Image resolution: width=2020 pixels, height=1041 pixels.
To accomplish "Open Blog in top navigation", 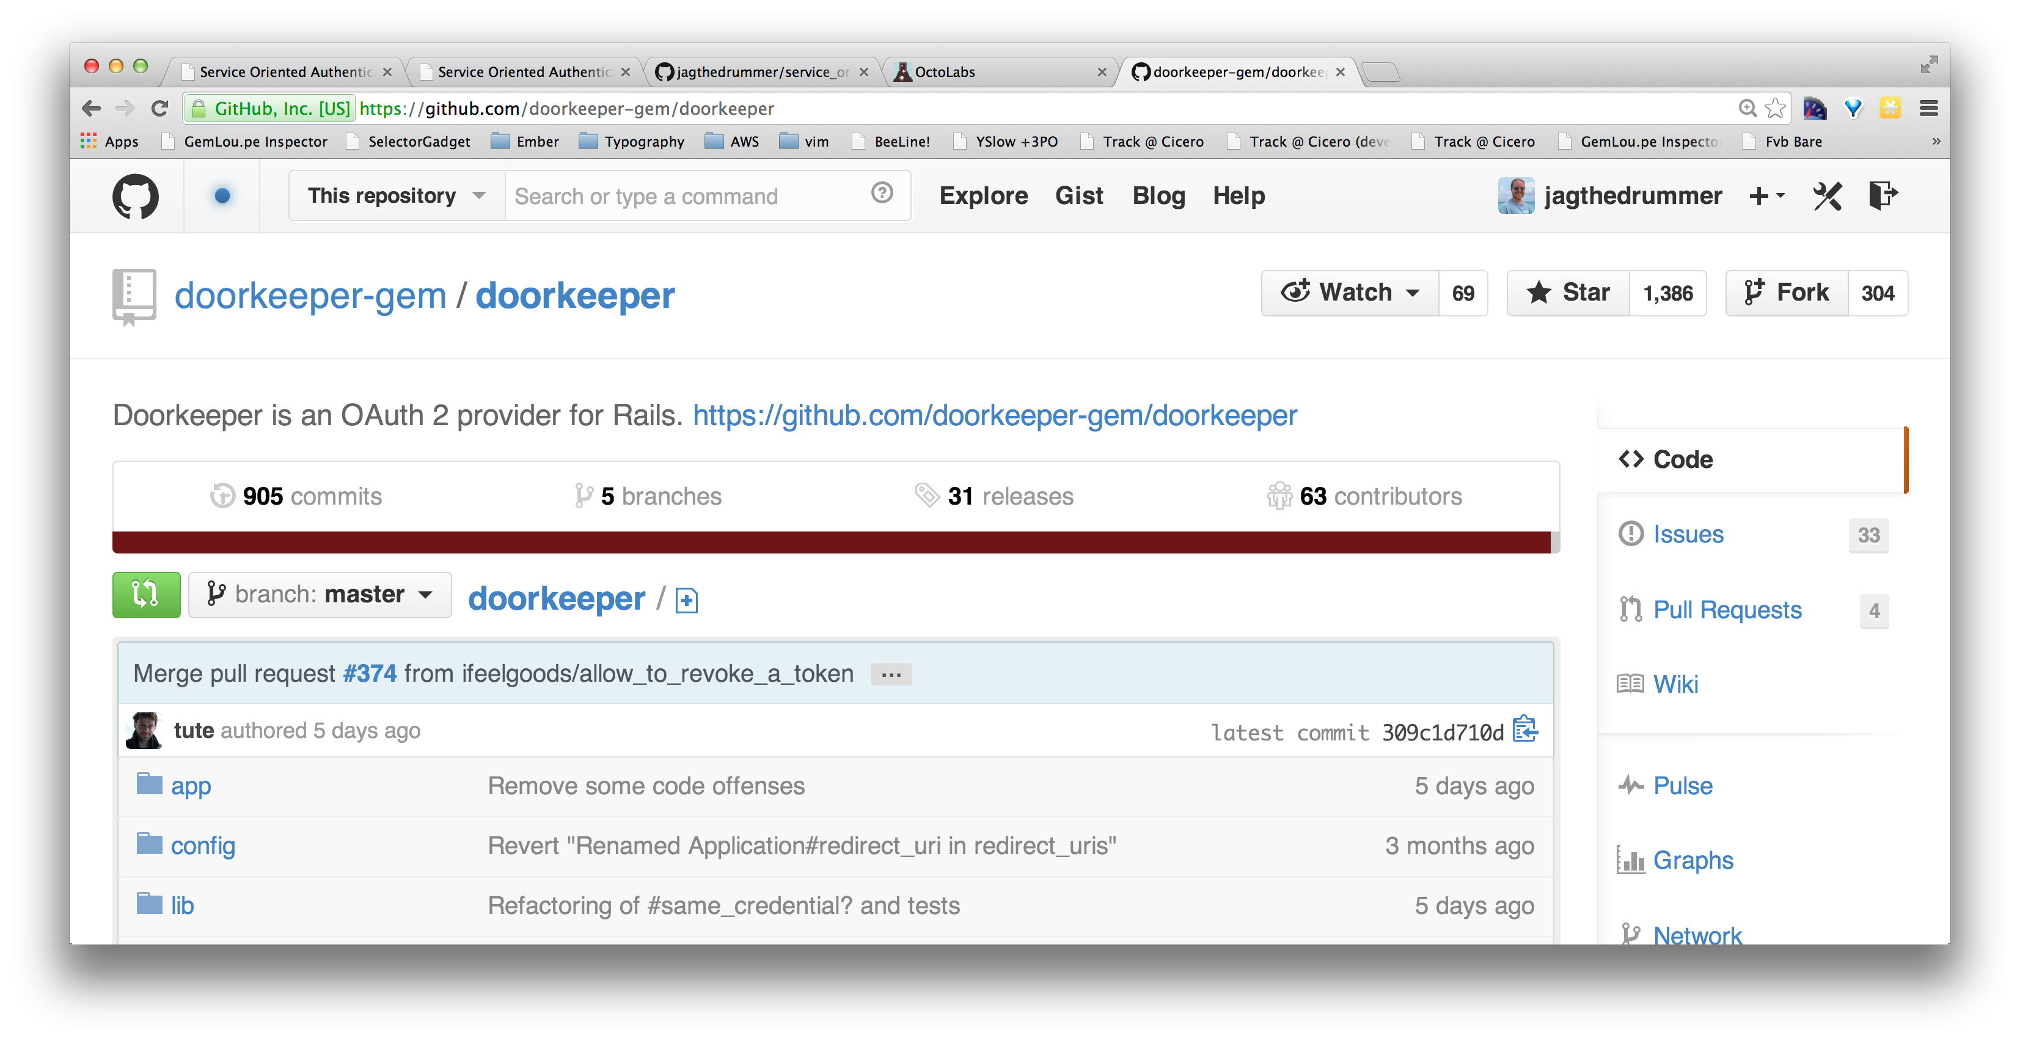I will [x=1158, y=195].
